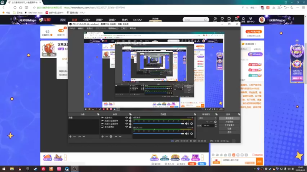
Task: Open the 编辑(E) menu in OBS
Action: pyautogui.click(x=81, y=28)
